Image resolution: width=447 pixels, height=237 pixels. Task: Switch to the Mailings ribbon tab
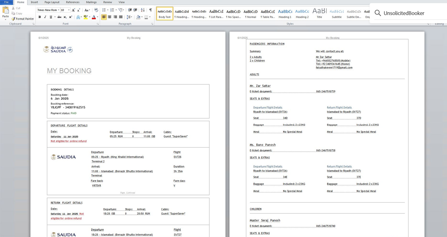pyautogui.click(x=91, y=2)
